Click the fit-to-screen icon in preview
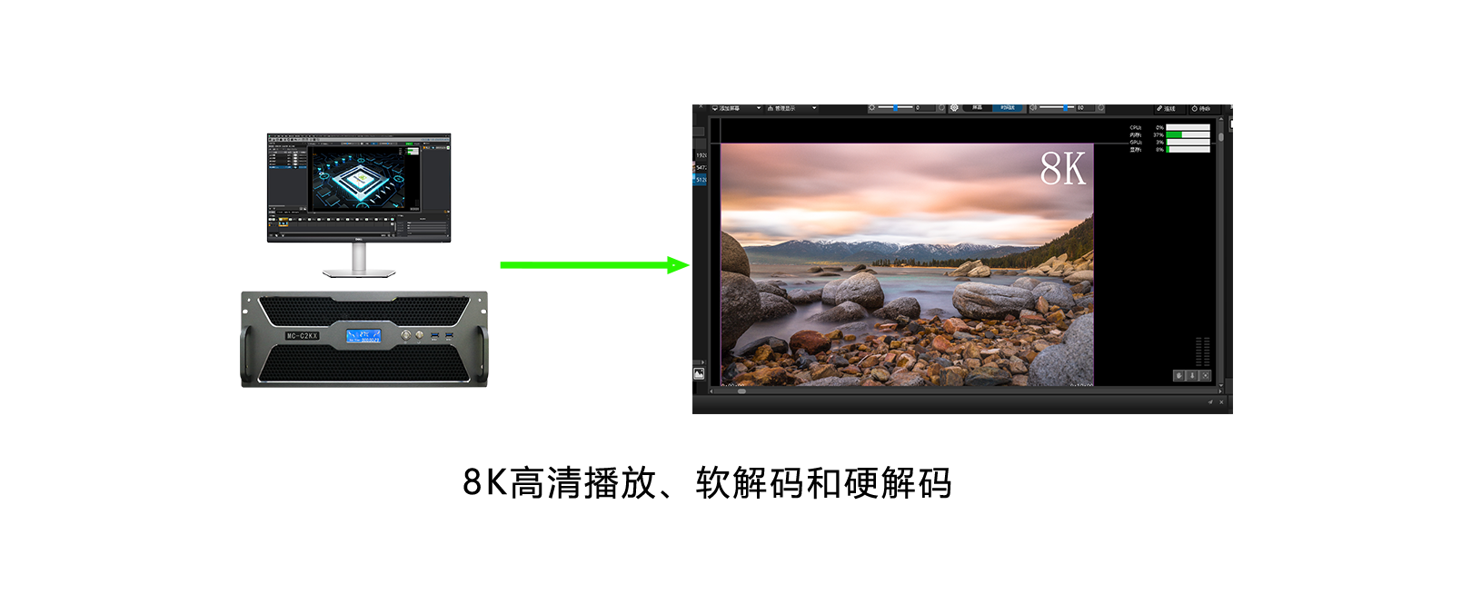Screen dimensions: 1472x604 [1205, 375]
